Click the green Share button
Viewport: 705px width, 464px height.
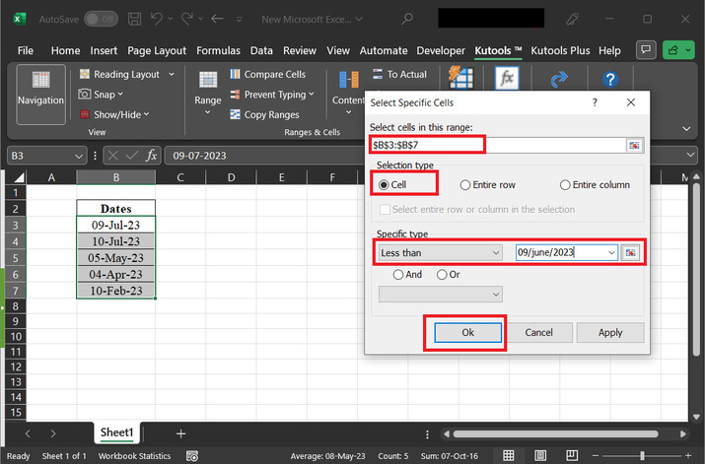(x=678, y=50)
